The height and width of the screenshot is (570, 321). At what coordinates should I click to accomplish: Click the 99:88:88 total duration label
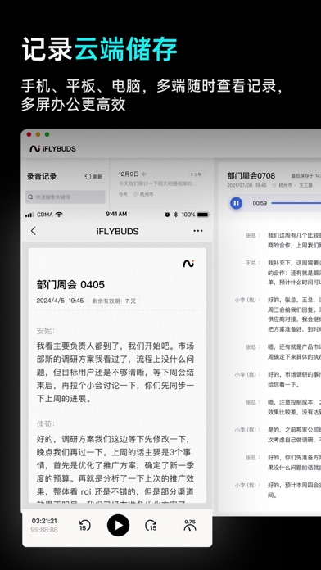44,530
